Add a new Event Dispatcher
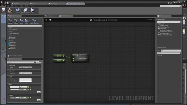This screenshot has width=187, height=105. click(34, 21)
